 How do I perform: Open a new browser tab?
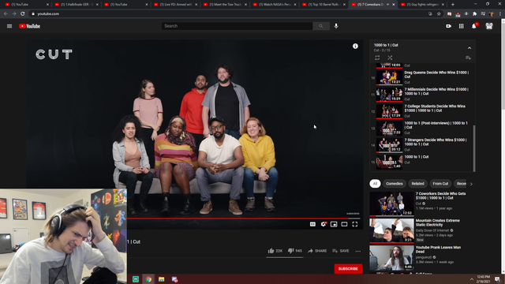coord(453,5)
